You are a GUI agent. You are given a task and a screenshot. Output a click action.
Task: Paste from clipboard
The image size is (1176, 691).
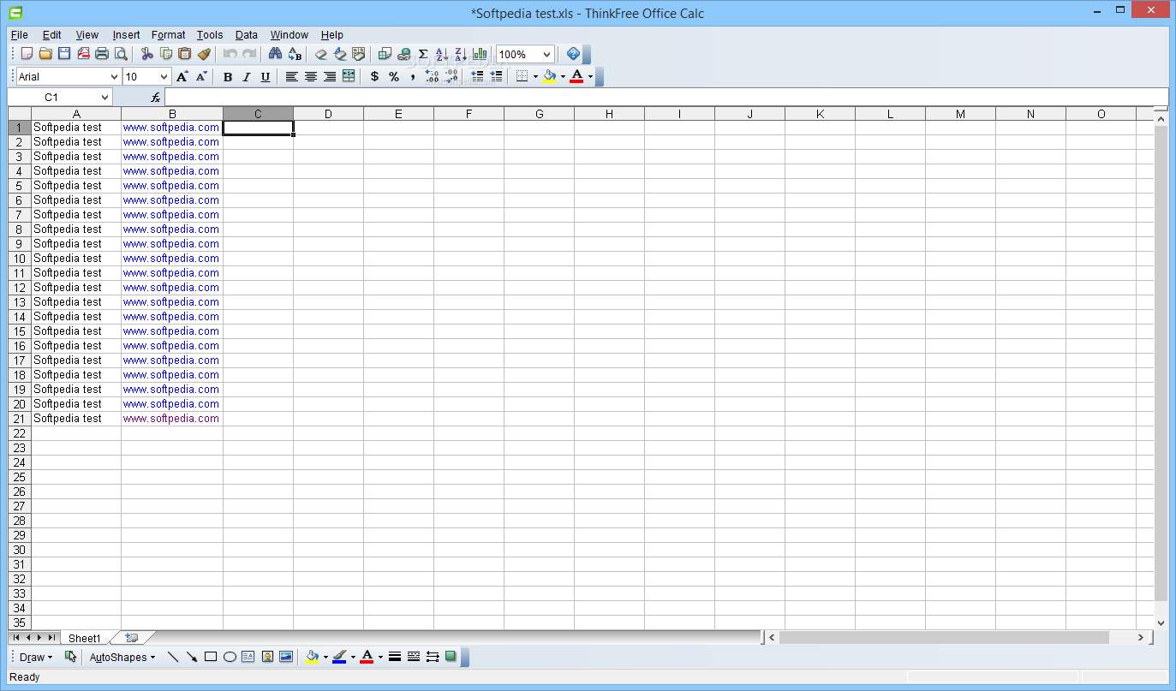(x=185, y=54)
